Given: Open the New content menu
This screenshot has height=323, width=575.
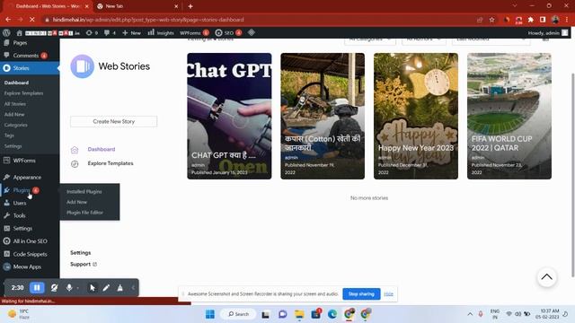Looking at the screenshot, I should [x=131, y=33].
